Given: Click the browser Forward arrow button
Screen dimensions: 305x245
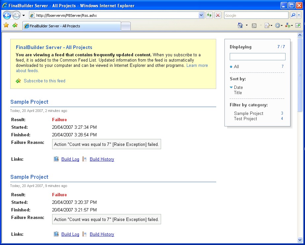Looking at the screenshot, I should click(x=17, y=15).
